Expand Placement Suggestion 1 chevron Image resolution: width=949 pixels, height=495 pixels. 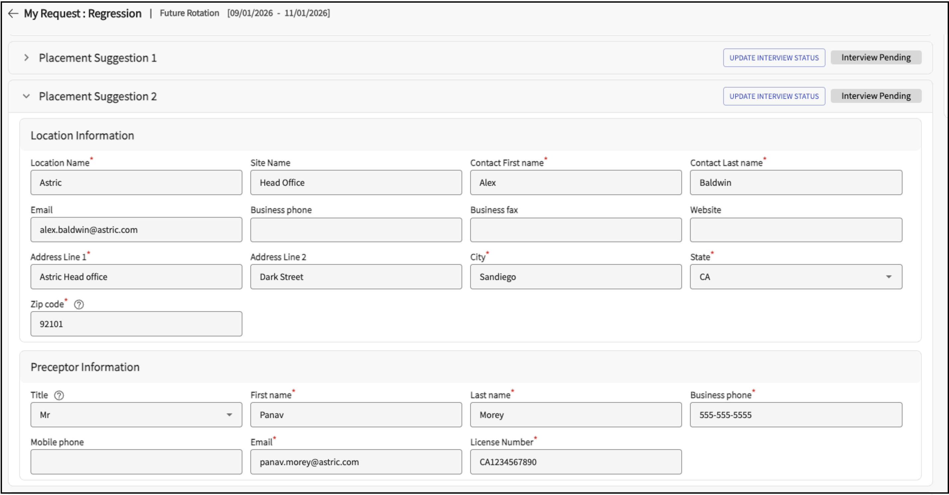point(26,58)
